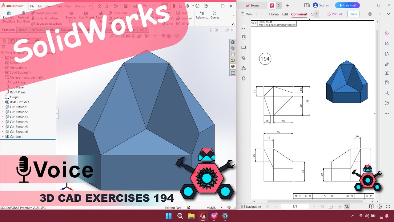Screen dimensions: 394x222
Task: Open the WPS Menu button
Action: (247, 14)
